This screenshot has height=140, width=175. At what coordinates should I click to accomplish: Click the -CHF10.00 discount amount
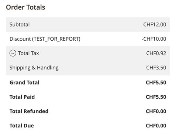[x=154, y=39]
